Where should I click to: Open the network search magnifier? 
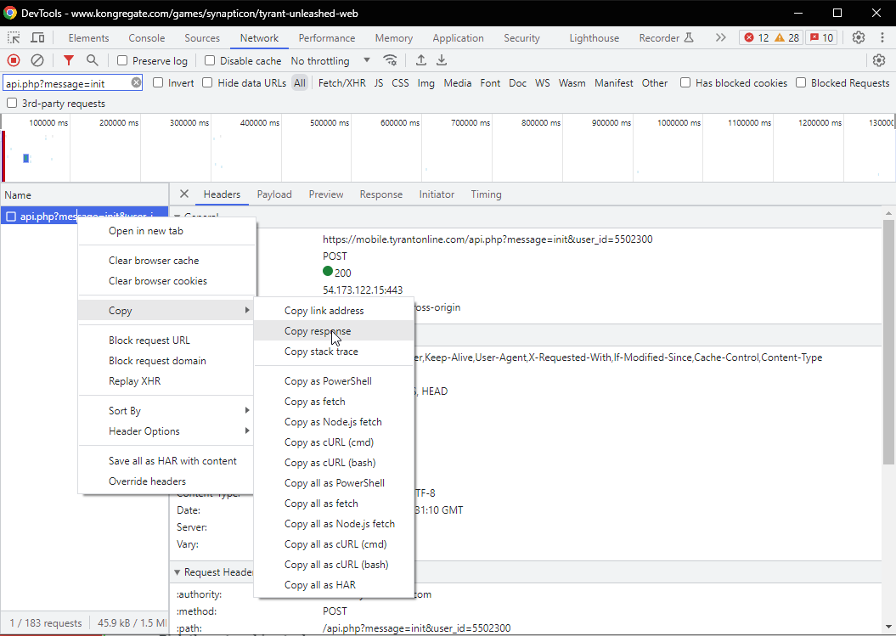(92, 60)
